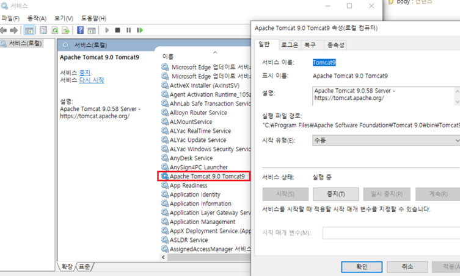Select the Agent Activation Runtime service row
Image resolution: width=460 pixels, height=276 pixels.
[205, 94]
